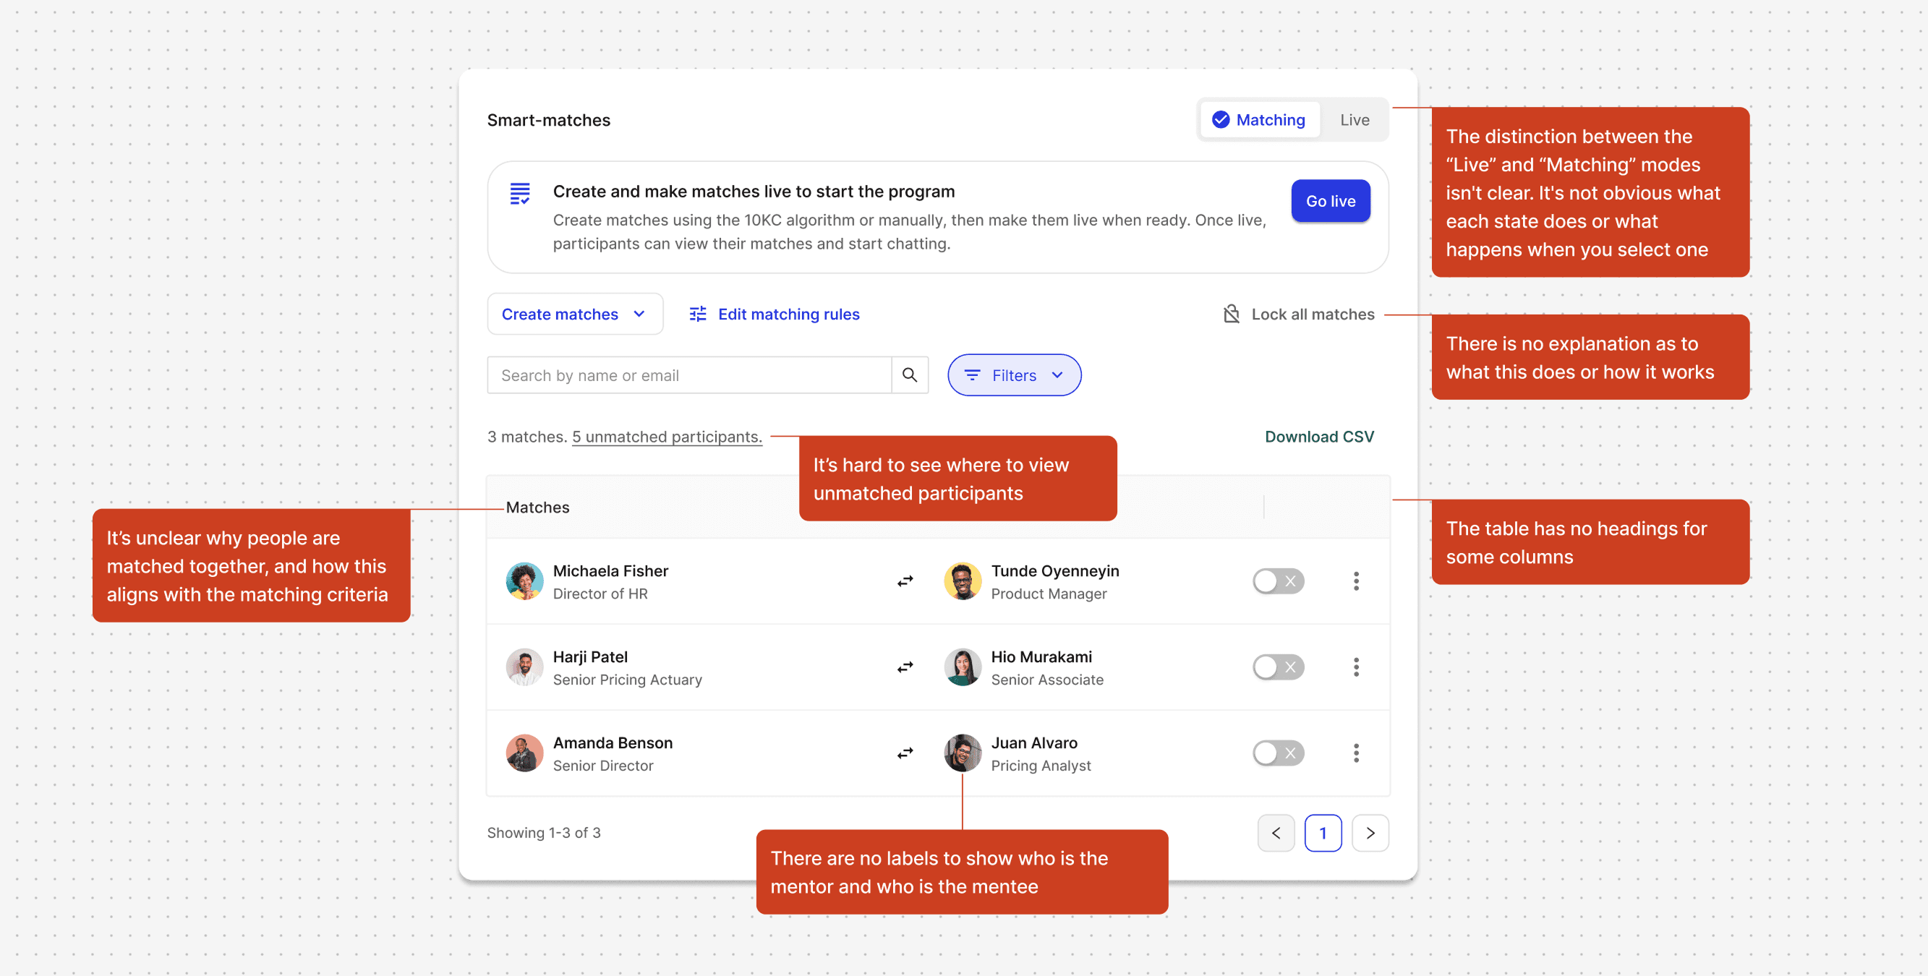
Task: Go to next page with right chevron
Action: point(1370,833)
